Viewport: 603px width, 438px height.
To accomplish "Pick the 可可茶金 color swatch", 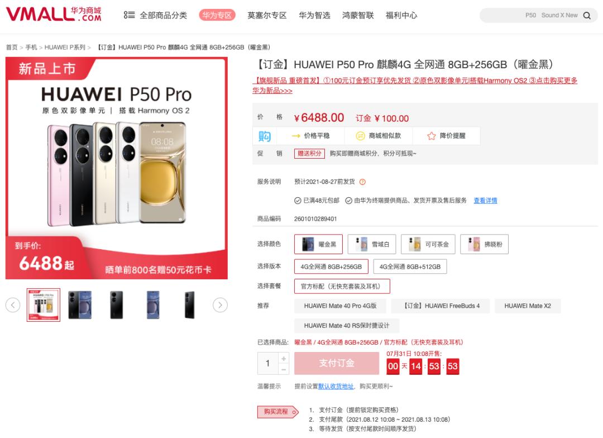I will point(428,244).
